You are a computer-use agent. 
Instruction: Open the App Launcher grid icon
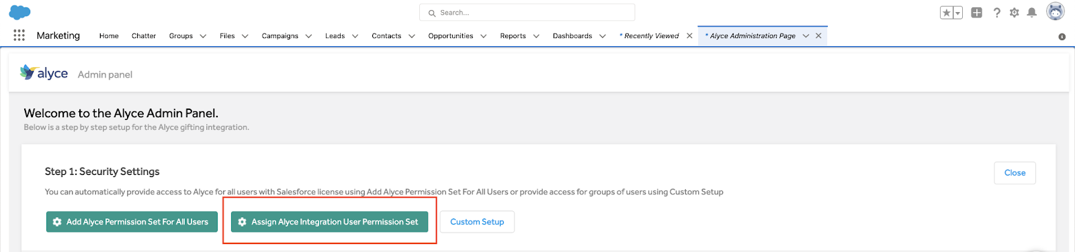pyautogui.click(x=19, y=36)
